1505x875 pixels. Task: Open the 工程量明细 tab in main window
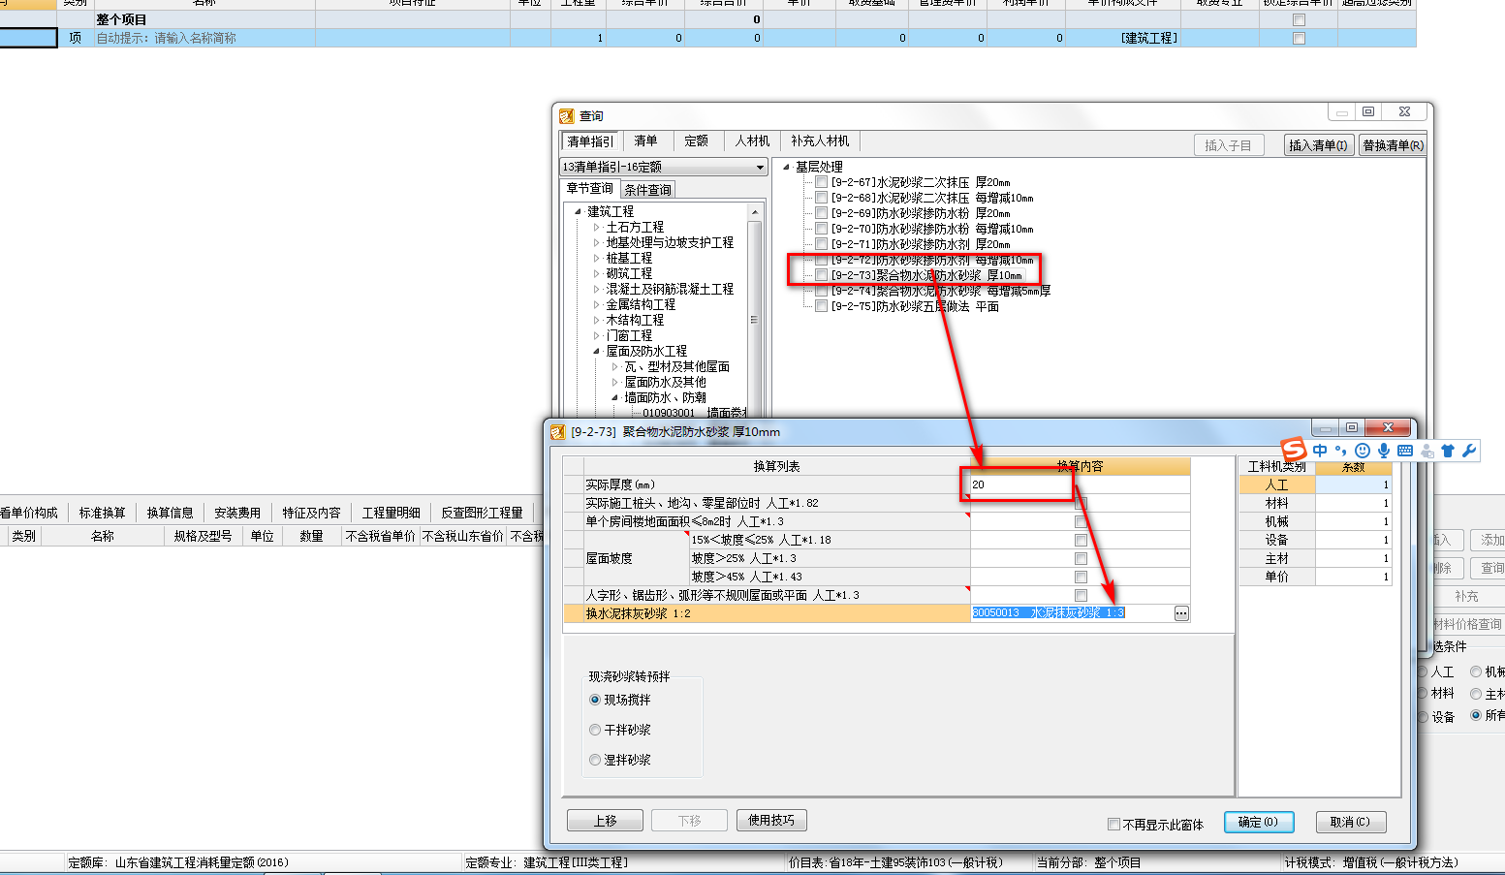pos(392,513)
